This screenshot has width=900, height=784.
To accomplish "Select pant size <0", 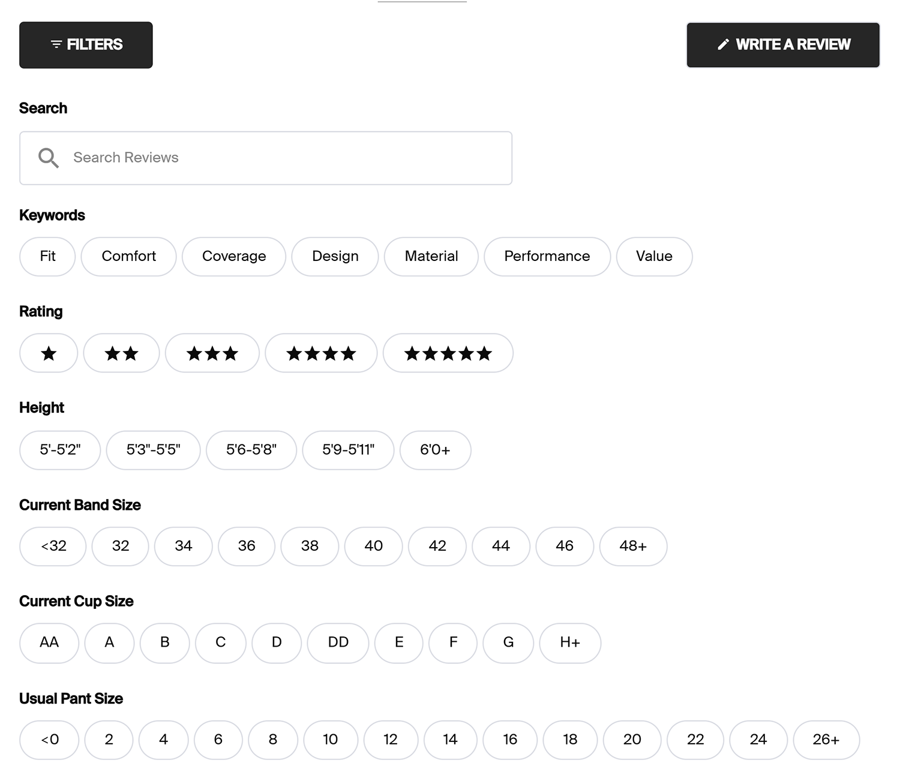I will [49, 740].
